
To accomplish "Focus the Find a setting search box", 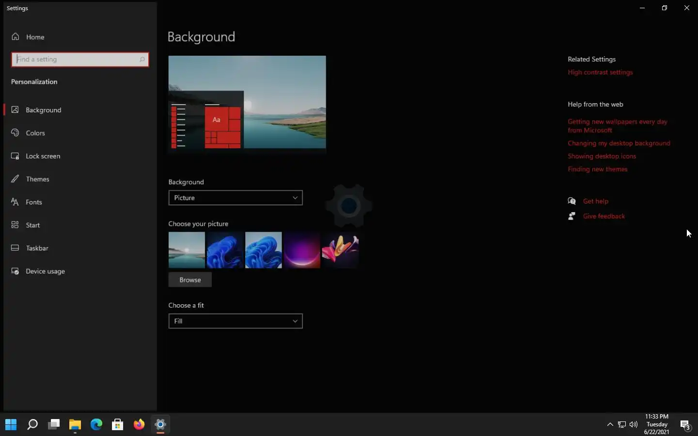I will 80,60.
